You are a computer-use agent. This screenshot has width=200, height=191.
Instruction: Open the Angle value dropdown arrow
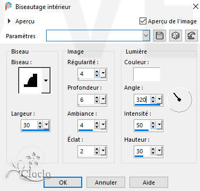(x=159, y=99)
